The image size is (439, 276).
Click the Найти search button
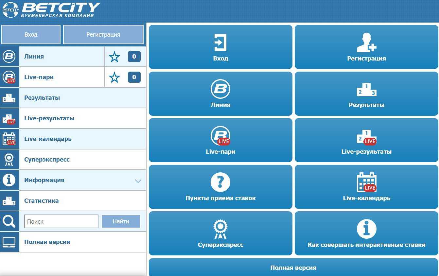pos(121,221)
